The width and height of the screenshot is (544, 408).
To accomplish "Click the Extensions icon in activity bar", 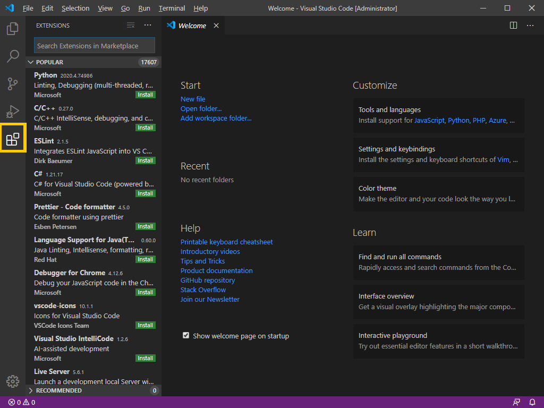I will click(x=13, y=139).
